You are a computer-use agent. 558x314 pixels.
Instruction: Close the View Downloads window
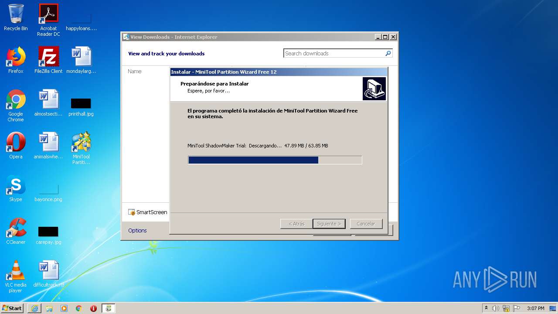[x=393, y=37]
